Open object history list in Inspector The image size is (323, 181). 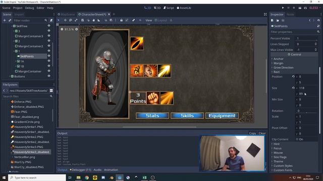(318, 20)
